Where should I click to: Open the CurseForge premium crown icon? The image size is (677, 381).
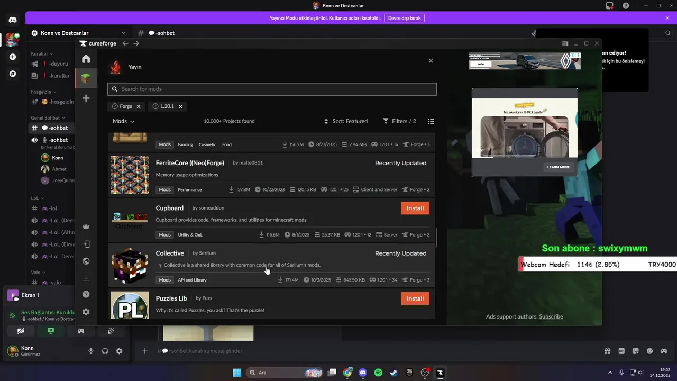(x=86, y=226)
